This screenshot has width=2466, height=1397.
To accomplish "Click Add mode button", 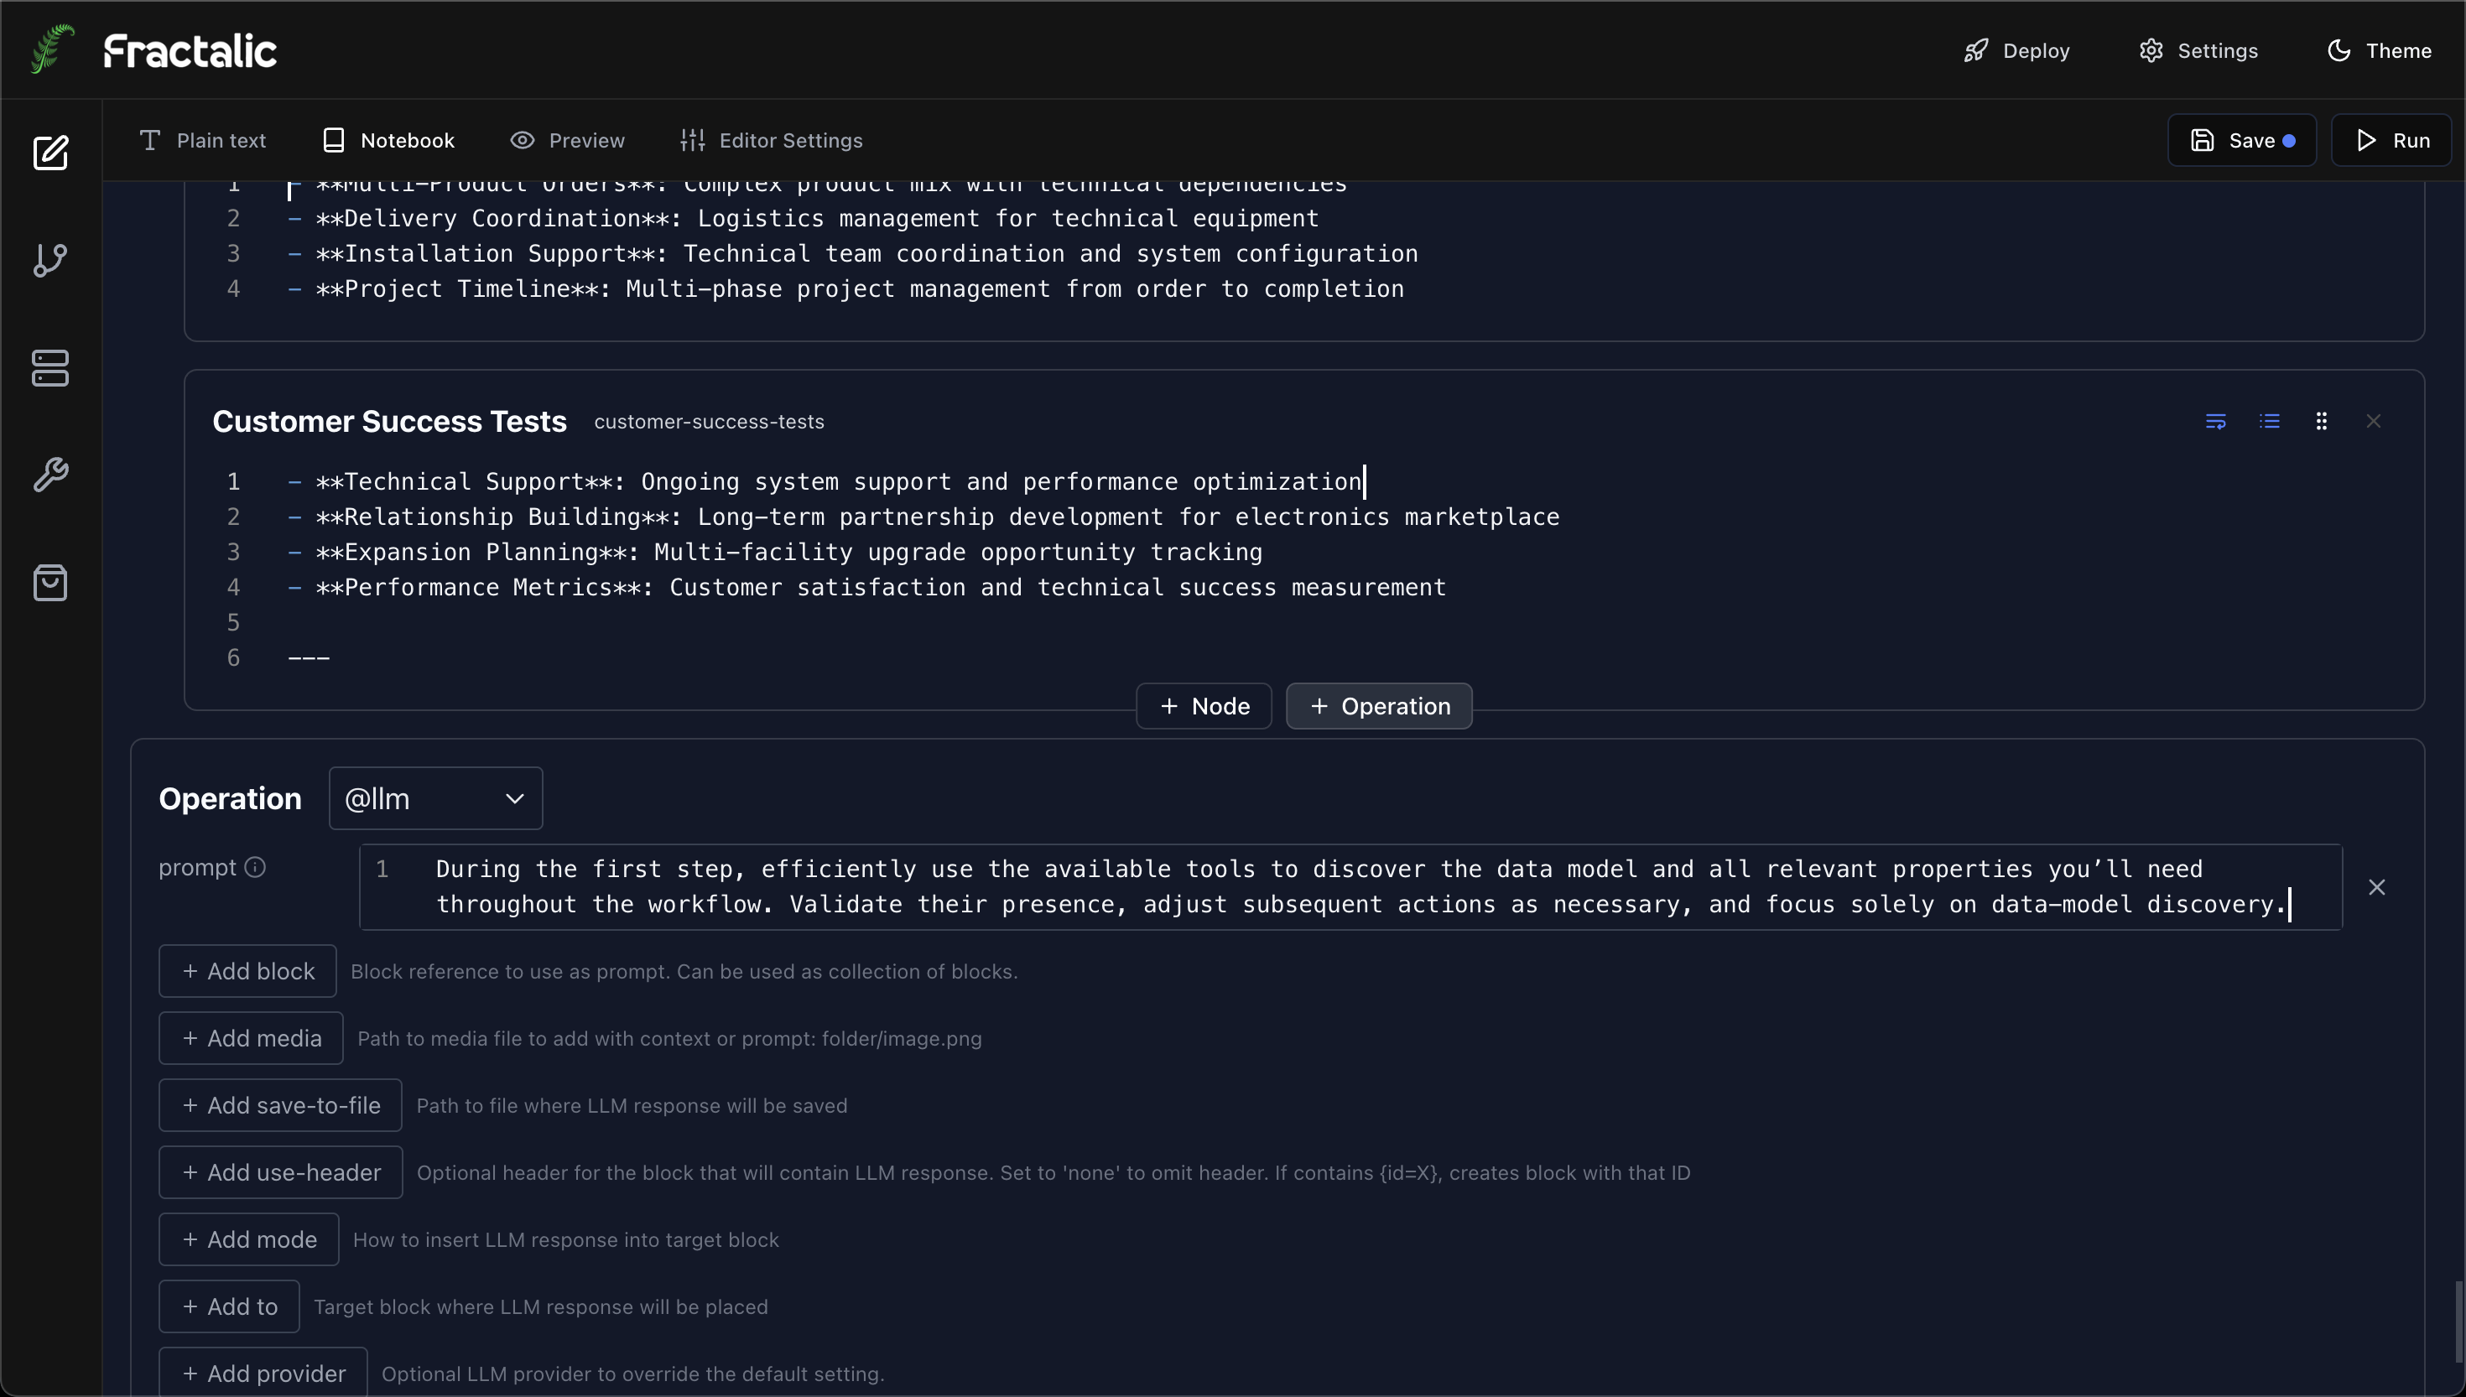I will 248,1239.
